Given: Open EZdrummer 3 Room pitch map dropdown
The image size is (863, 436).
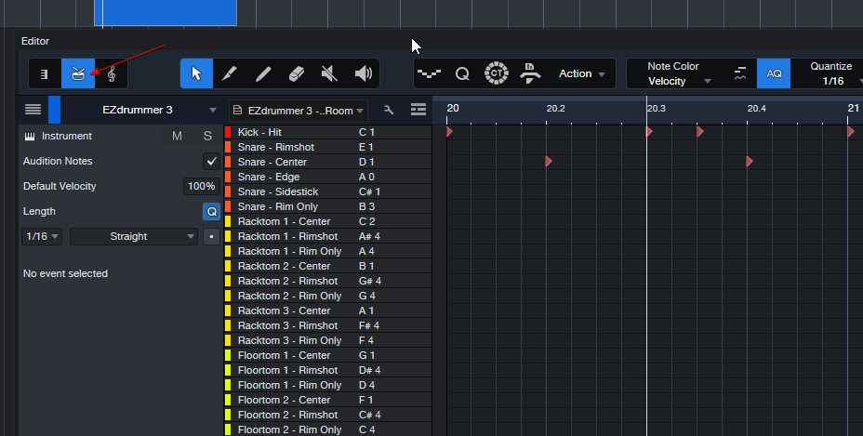Looking at the screenshot, I should pyautogui.click(x=299, y=110).
